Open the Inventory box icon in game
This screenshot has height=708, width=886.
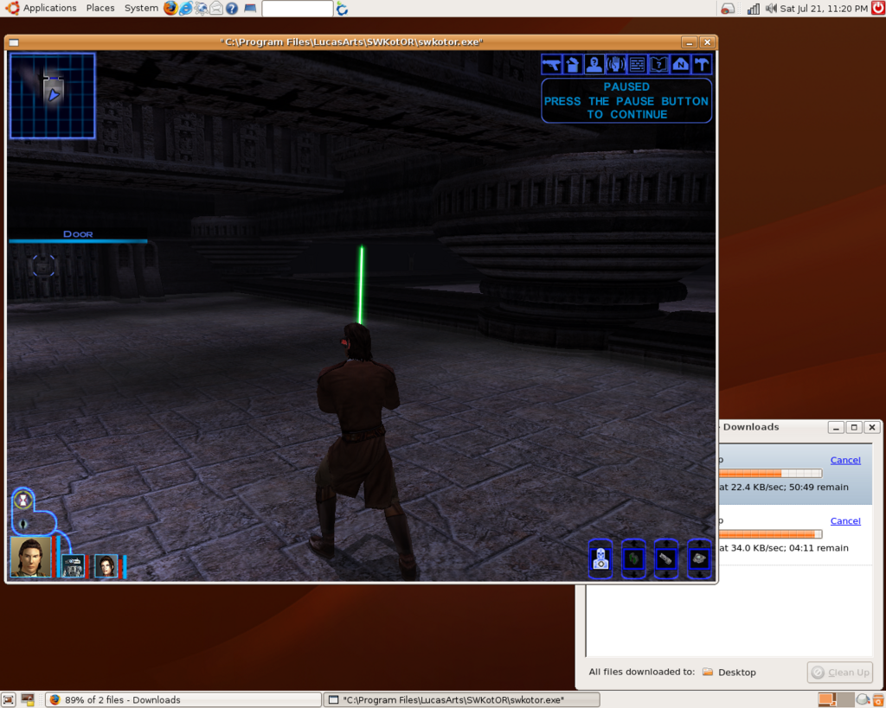pyautogui.click(x=573, y=64)
